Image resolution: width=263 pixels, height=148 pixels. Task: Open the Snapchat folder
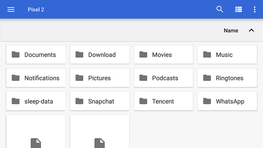click(100, 101)
